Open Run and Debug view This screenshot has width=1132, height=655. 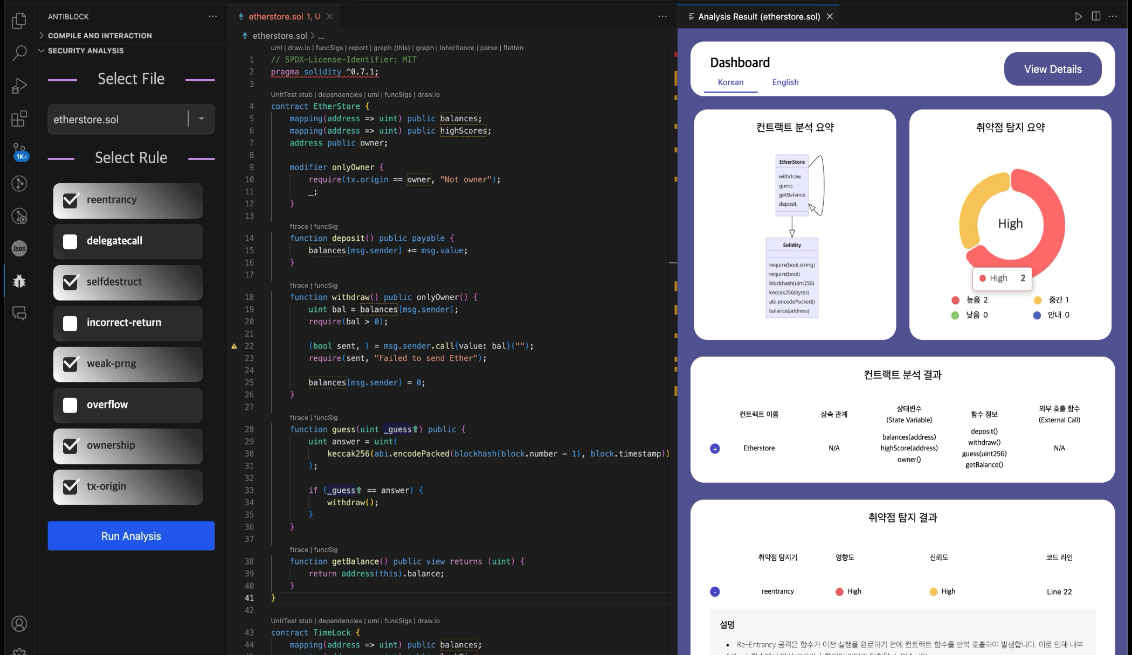[x=19, y=86]
